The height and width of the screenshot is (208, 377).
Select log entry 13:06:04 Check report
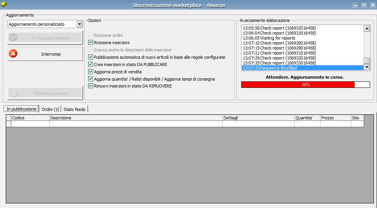(302, 33)
